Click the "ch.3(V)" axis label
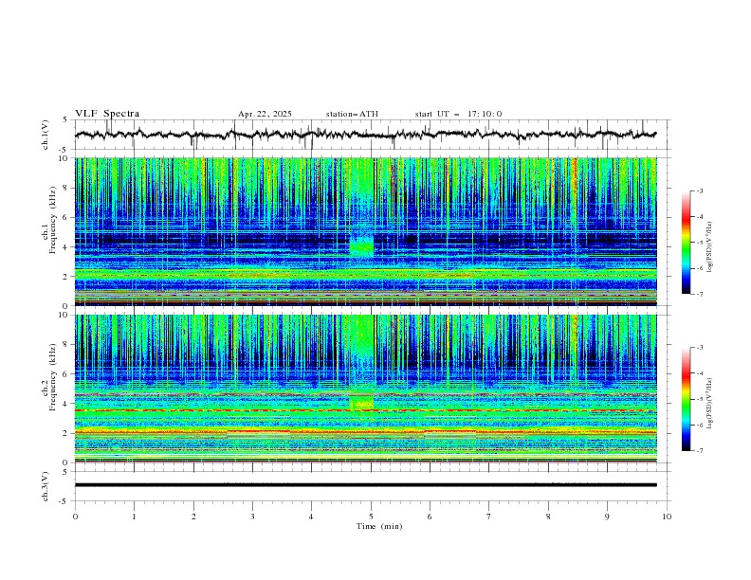Image resolution: width=751 pixels, height=580 pixels. point(46,486)
